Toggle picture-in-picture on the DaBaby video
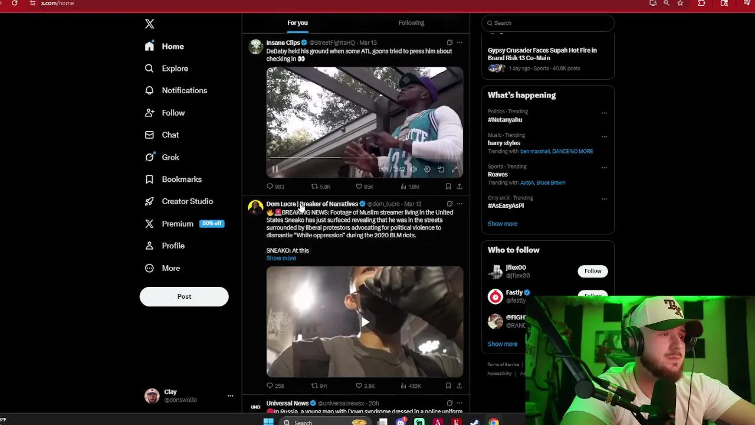The height and width of the screenshot is (425, 755). (441, 169)
